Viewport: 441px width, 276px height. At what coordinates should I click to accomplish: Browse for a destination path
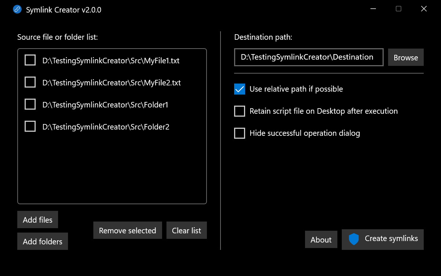406,57
